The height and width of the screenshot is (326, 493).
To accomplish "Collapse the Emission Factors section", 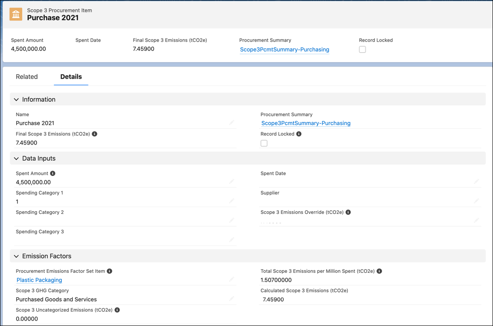I will 17,256.
